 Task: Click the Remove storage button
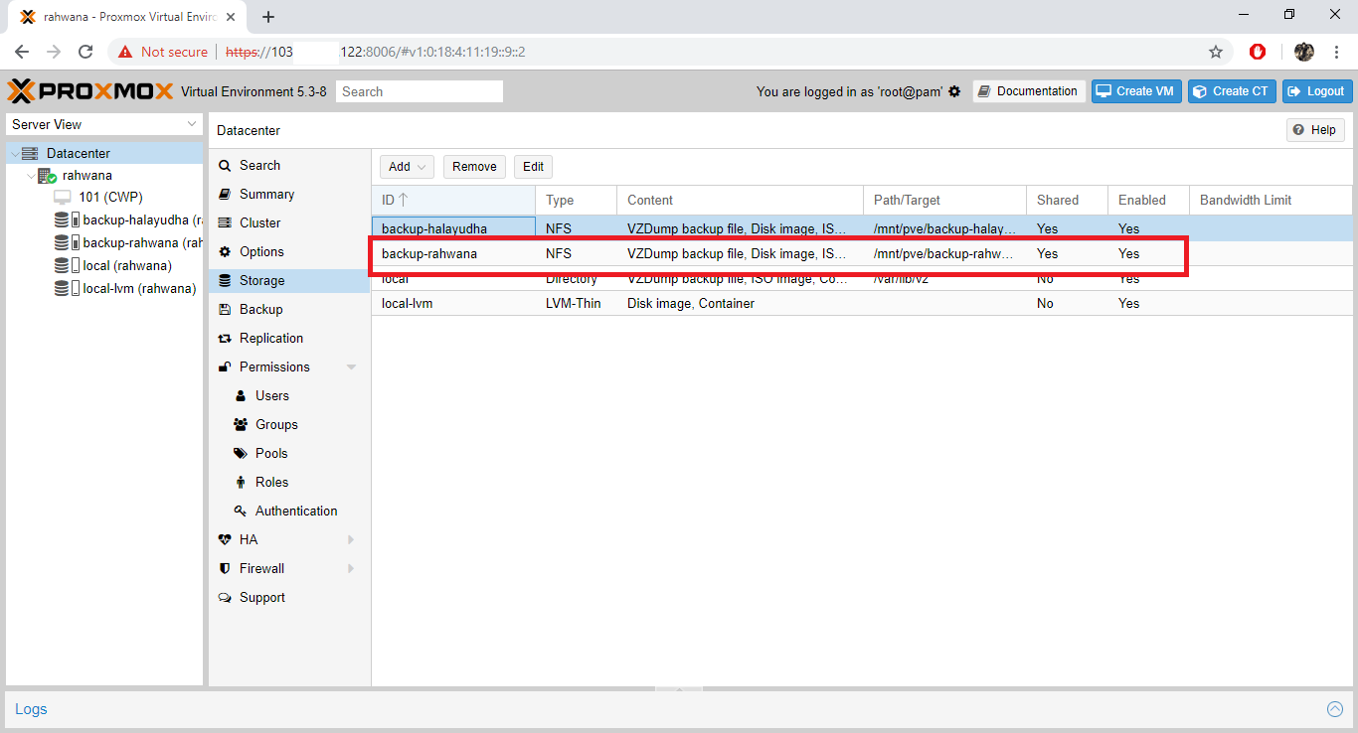(x=474, y=167)
